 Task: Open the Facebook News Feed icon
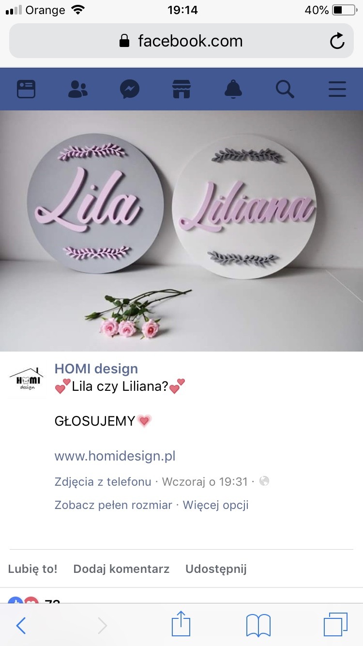point(26,89)
